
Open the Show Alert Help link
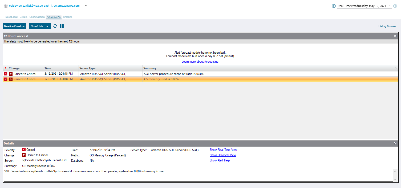click(220, 160)
